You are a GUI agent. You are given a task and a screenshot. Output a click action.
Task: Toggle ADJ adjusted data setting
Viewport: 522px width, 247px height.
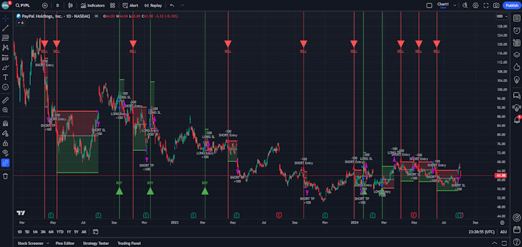click(503, 232)
